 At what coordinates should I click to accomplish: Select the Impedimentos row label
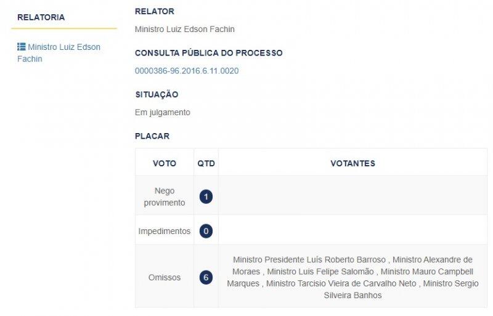pos(165,231)
